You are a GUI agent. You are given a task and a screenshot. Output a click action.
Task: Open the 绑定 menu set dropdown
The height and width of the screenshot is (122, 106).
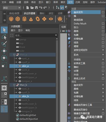19,8
